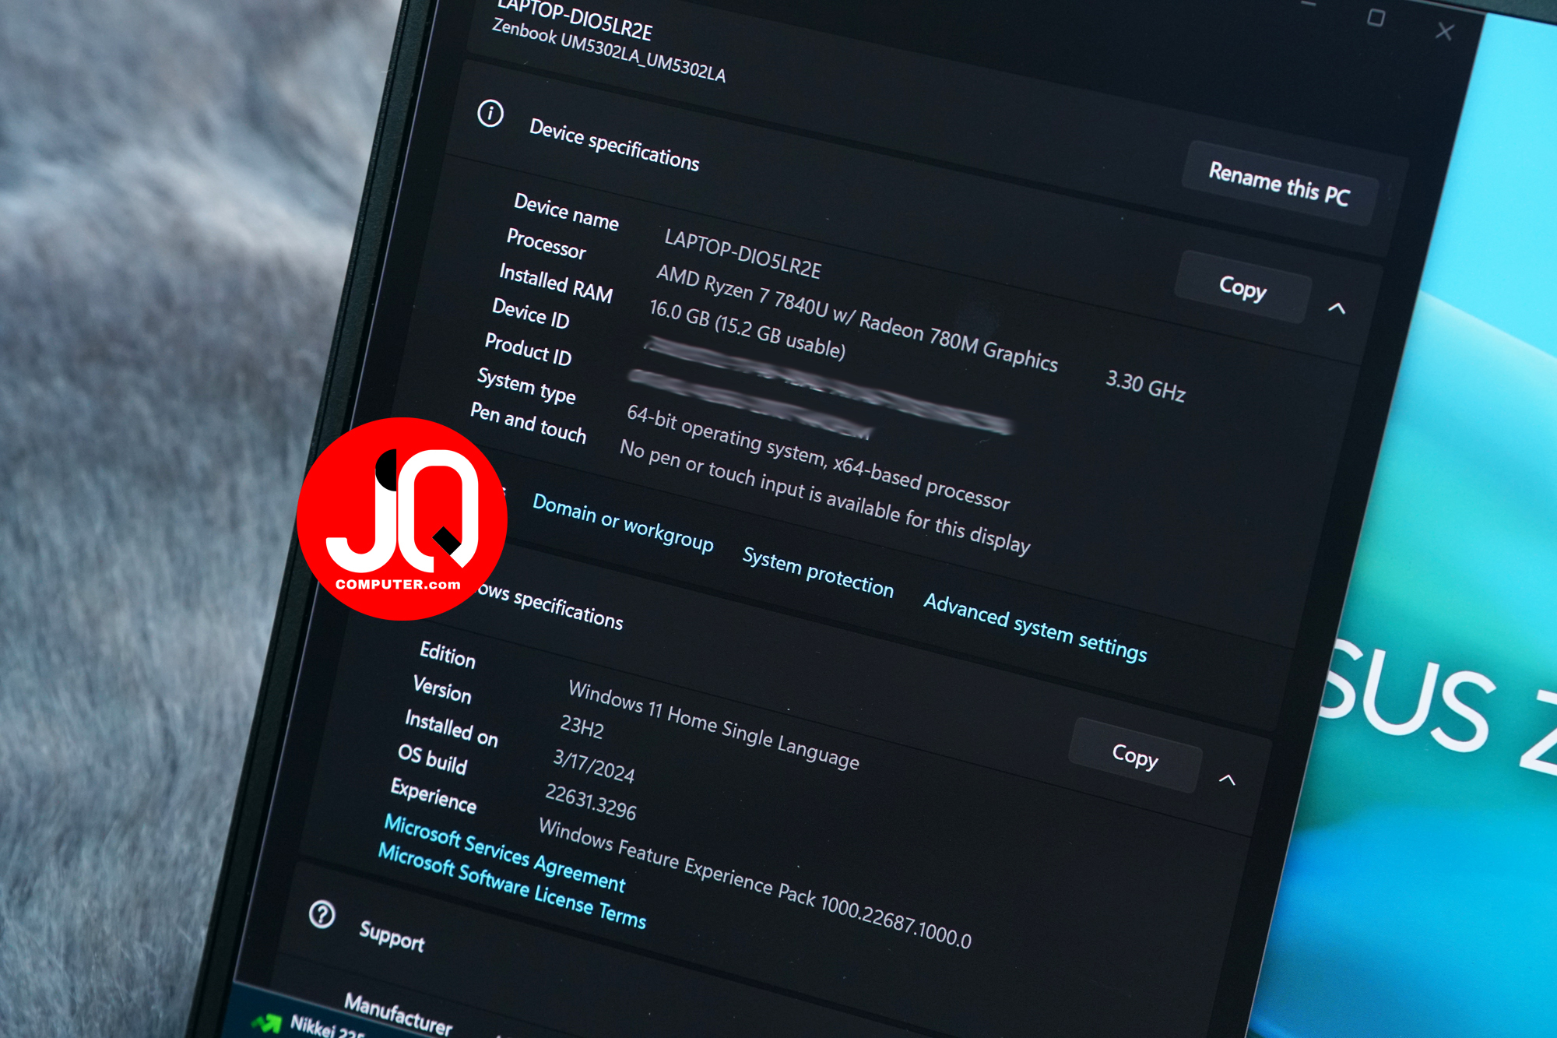Click the Support question mark icon
This screenshot has width=1557, height=1038.
[x=322, y=914]
